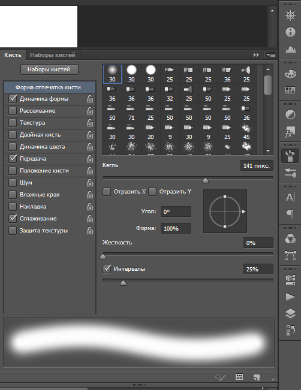Viewport: 301px width, 390px height.
Task: Select the brush preset sized 71
Action: click(x=131, y=113)
